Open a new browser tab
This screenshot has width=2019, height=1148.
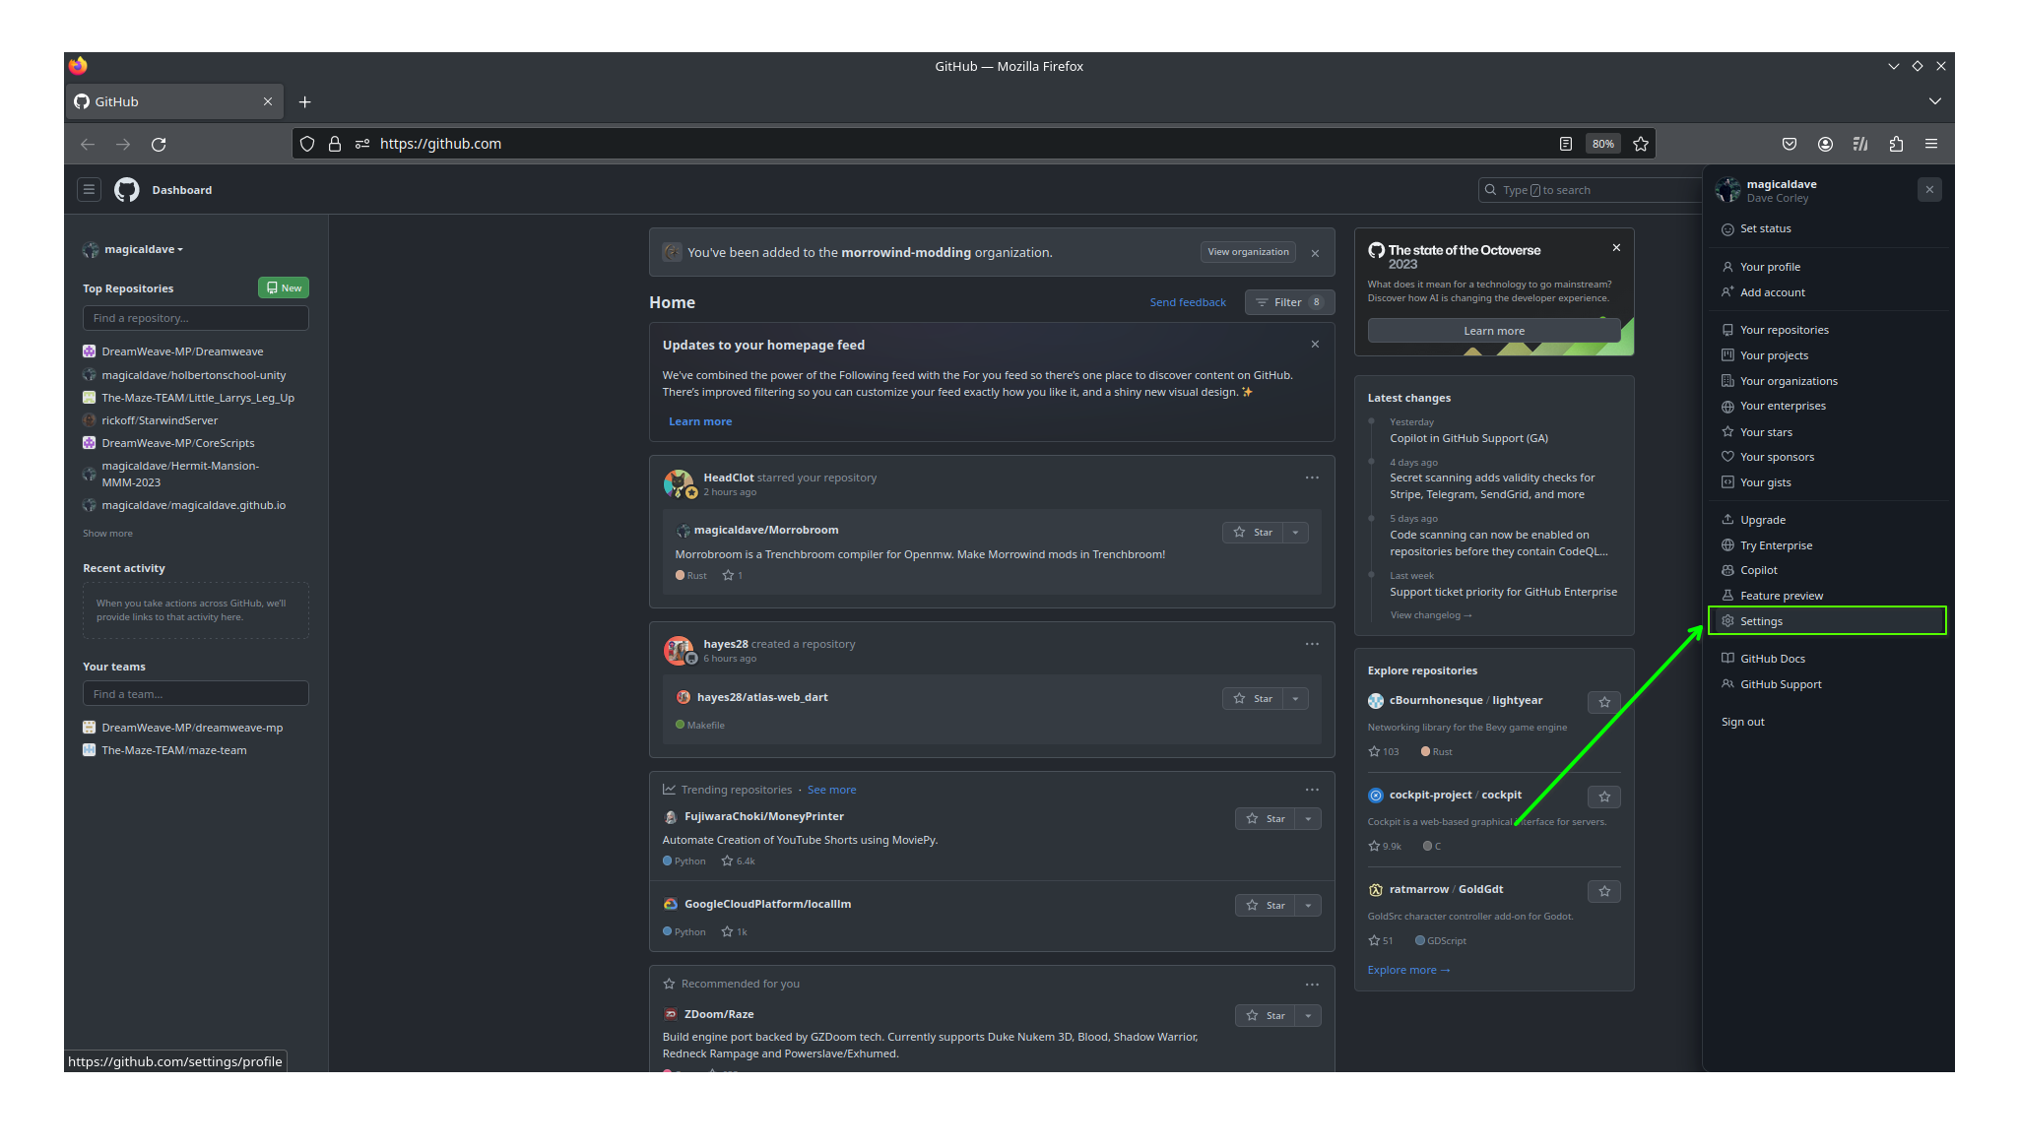(x=305, y=102)
